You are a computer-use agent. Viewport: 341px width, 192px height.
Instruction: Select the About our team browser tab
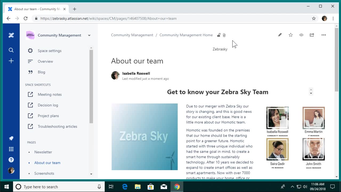[x=37, y=9]
